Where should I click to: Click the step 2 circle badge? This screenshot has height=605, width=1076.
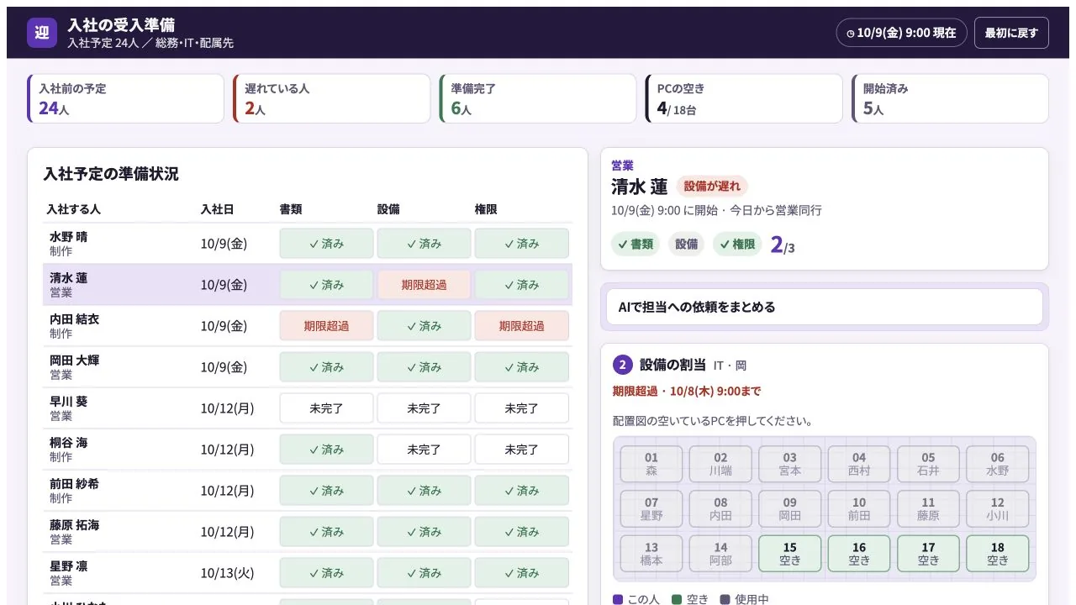coord(623,365)
